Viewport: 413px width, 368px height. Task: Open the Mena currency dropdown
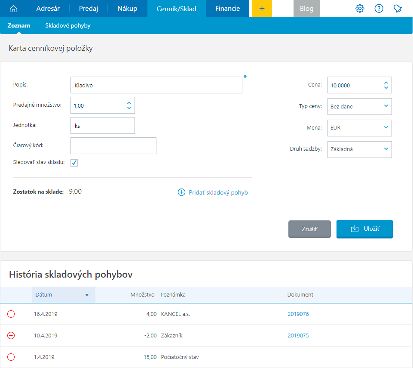359,128
